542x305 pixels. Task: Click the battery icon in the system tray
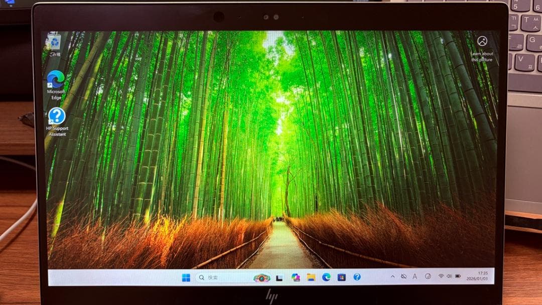458,276
